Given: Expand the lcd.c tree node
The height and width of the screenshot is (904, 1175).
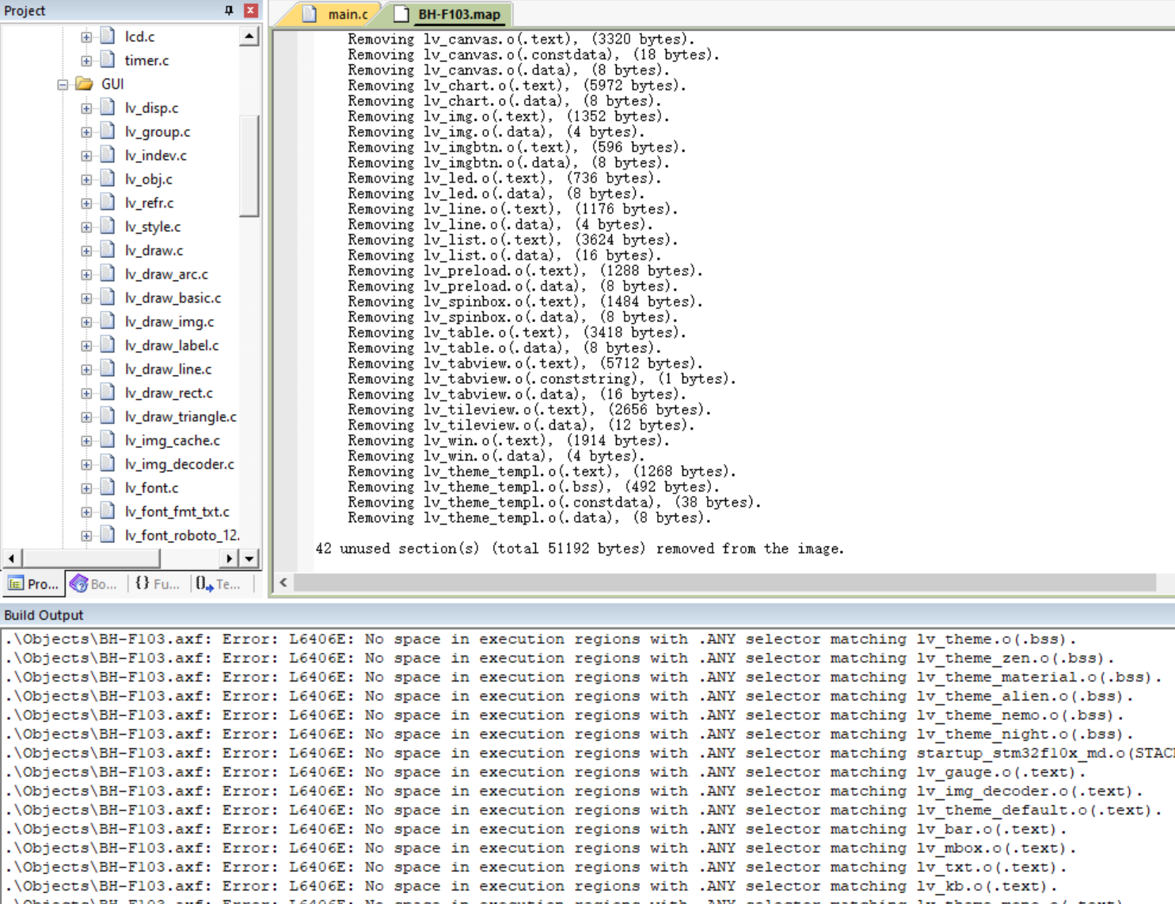Looking at the screenshot, I should (x=86, y=36).
